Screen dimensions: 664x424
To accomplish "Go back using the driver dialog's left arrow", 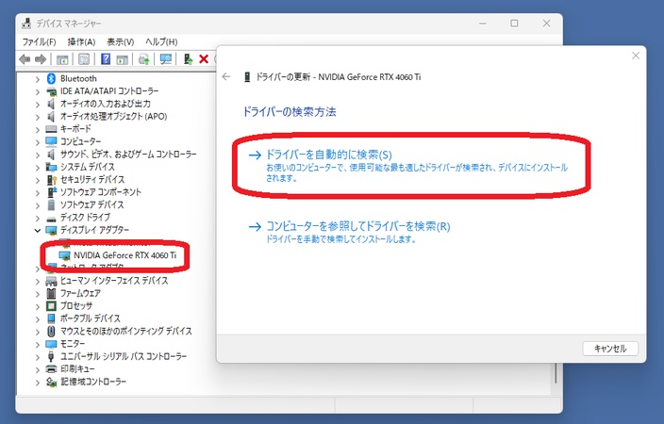I will click(226, 76).
